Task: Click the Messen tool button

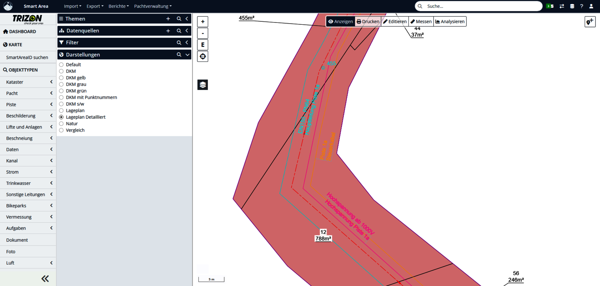Action: 421,22
